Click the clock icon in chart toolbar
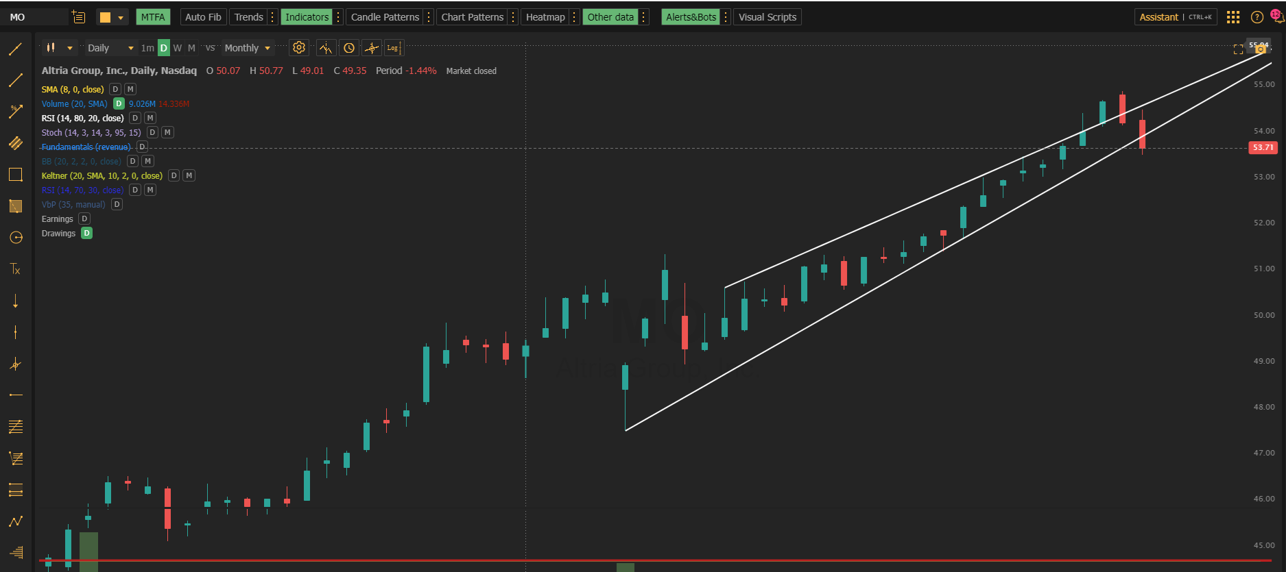 point(349,48)
